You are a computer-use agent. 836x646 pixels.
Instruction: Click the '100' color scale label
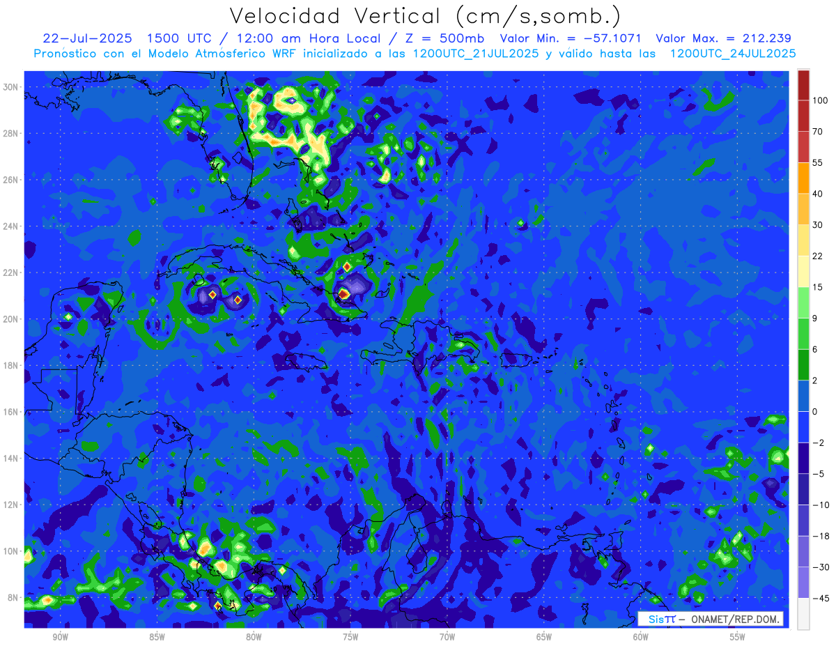pyautogui.click(x=820, y=101)
